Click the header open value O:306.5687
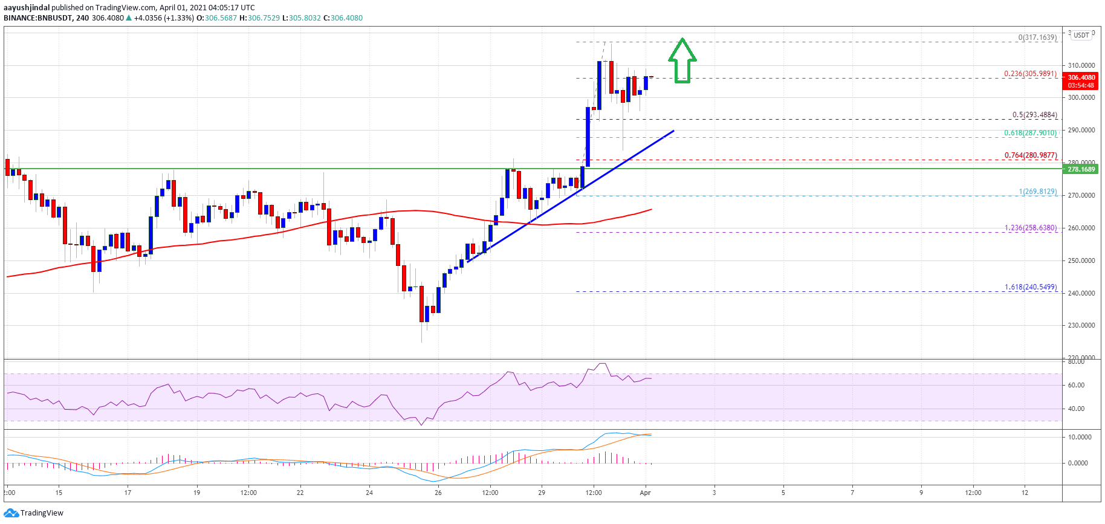Screen dimensions: 1105x524 pyautogui.click(x=217, y=18)
